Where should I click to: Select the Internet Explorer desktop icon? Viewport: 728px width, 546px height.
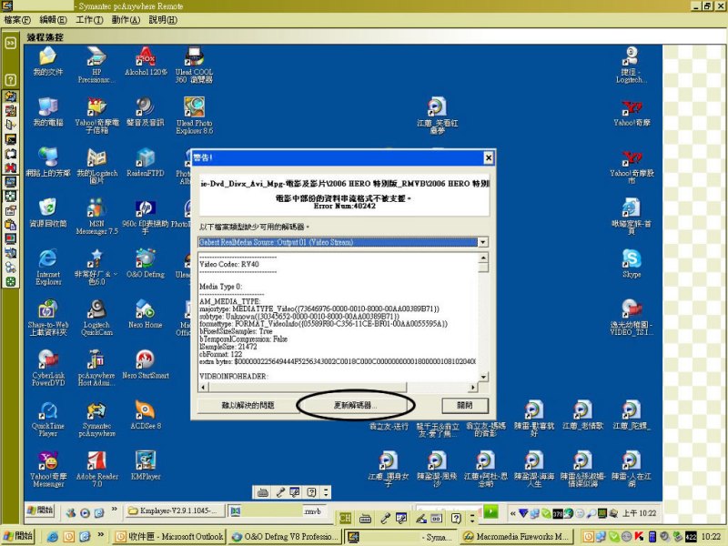[48, 267]
